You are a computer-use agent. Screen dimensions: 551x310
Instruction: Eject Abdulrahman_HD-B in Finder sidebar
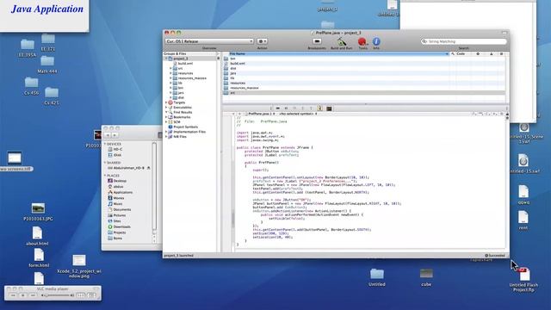149,168
